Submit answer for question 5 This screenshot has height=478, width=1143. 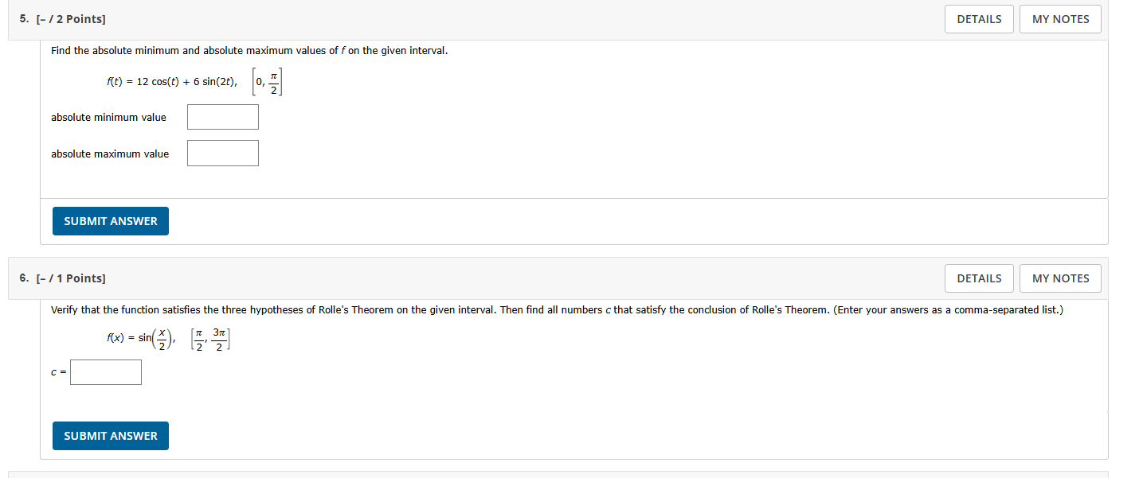click(x=111, y=221)
